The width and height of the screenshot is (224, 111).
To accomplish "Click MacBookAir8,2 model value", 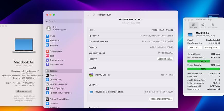I will [x=213, y=40].
